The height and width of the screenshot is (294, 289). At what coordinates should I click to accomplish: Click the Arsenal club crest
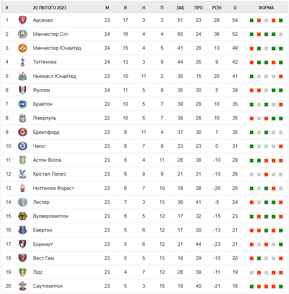[22, 20]
